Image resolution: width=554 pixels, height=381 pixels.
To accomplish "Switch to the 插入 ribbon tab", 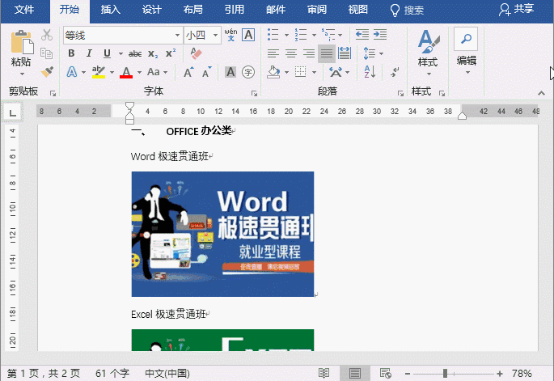I will coord(112,10).
